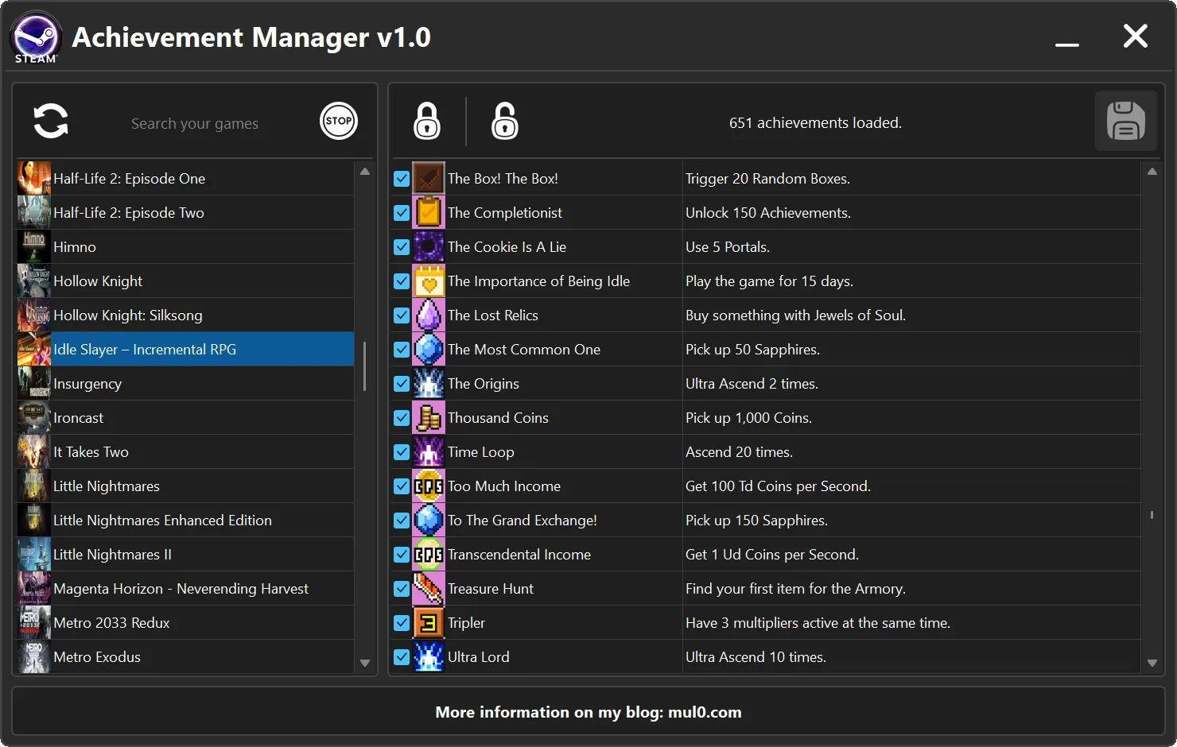Toggle The Most Common One checkbox
This screenshot has height=747, width=1177.
[402, 350]
